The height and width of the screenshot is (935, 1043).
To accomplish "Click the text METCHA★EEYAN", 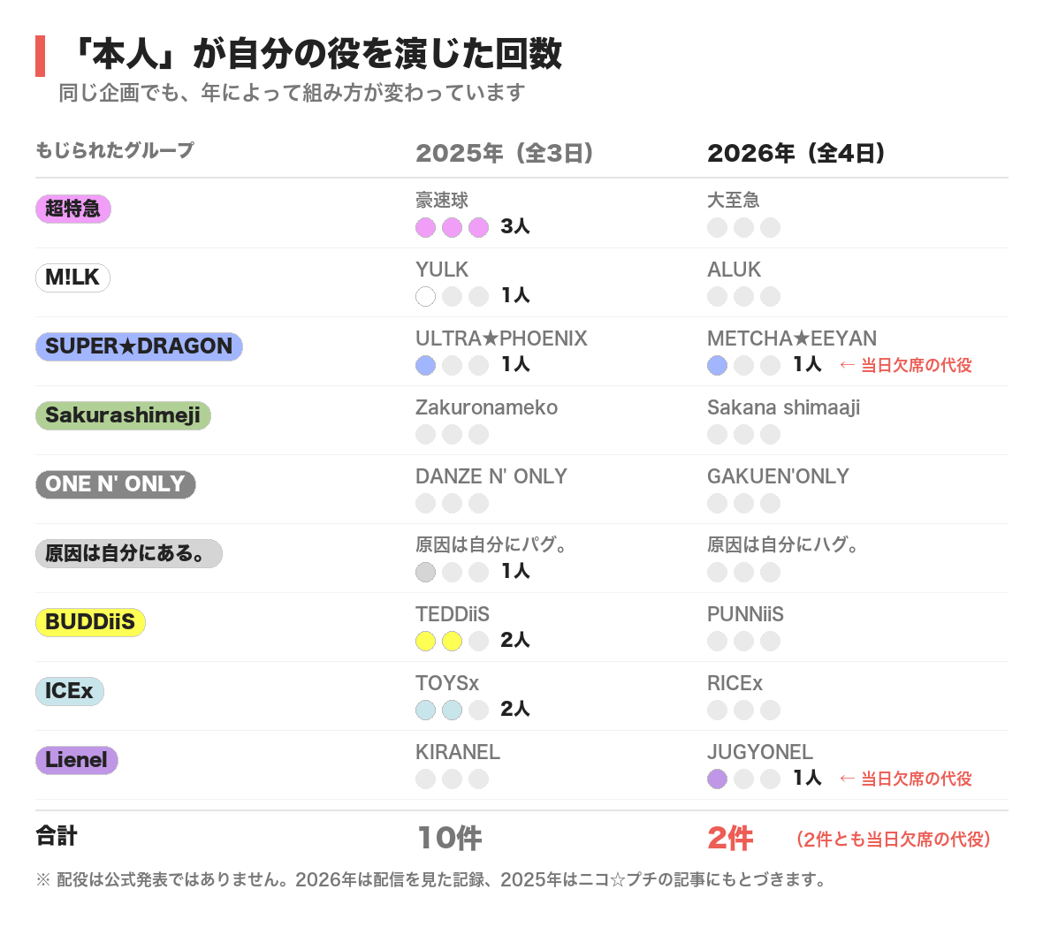I will tap(792, 338).
